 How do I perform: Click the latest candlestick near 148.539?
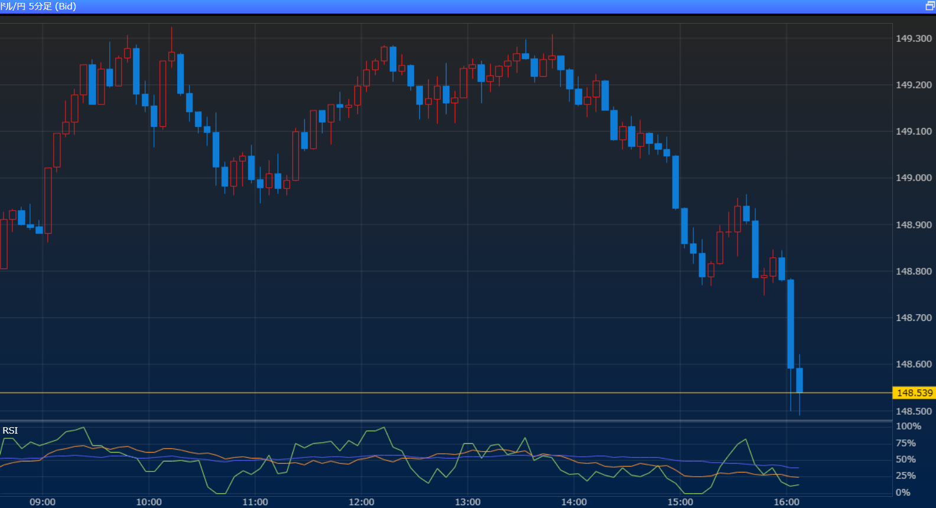click(800, 381)
